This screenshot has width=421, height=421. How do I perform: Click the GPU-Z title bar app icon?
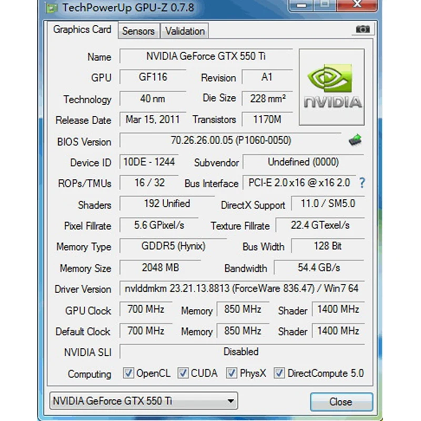[x=52, y=8]
